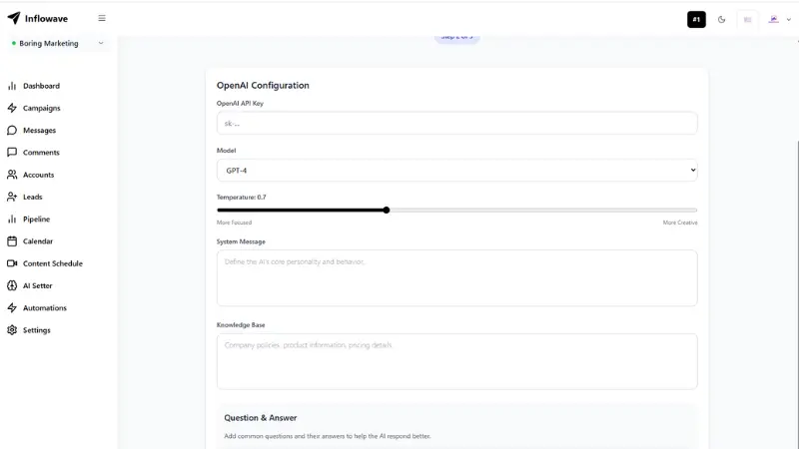
Task: Click the profile avatar image in the header
Action: pos(773,19)
